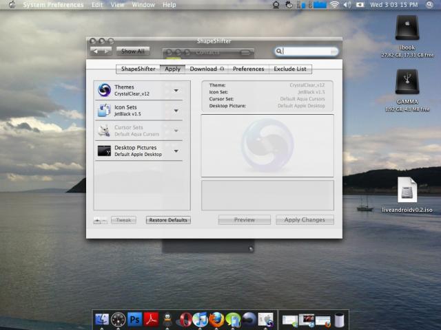441x330 pixels.
Task: Open the Preferences tab
Action: (x=248, y=69)
